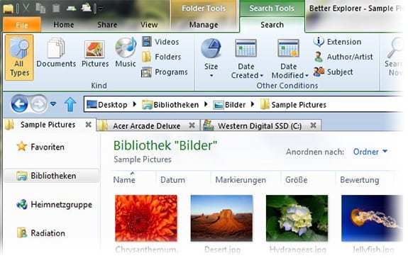The height and width of the screenshot is (258, 408).
Task: Click the Search Tools contextual header
Action: [272, 9]
